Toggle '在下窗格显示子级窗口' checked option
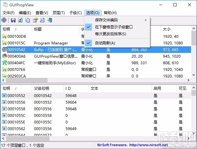197x149 pixels. click(117, 27)
